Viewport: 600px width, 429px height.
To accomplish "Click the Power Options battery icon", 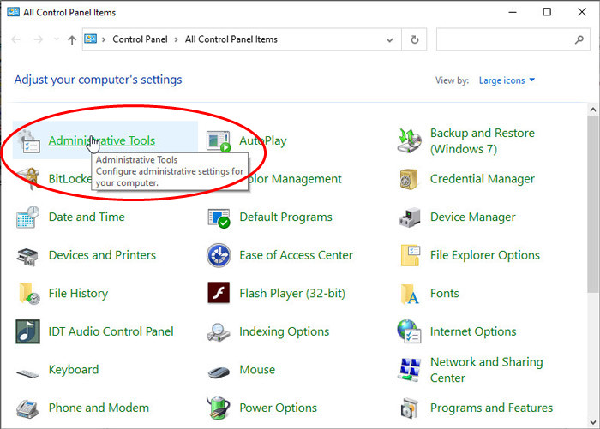I will 219,408.
